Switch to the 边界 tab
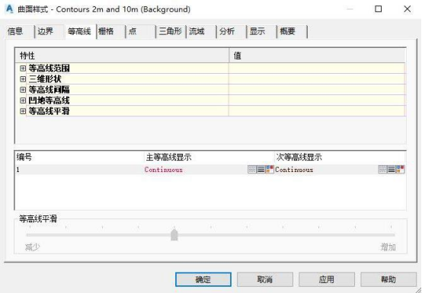422x293 pixels. [x=50, y=31]
